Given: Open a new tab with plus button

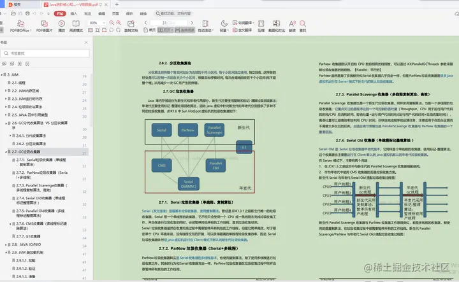Looking at the screenshot, I should (117, 4).
